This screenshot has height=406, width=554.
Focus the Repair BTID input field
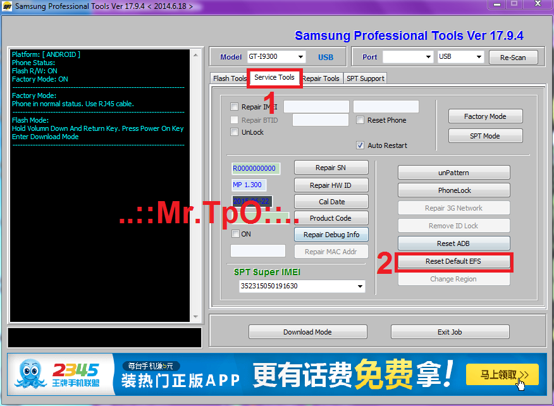(321, 120)
